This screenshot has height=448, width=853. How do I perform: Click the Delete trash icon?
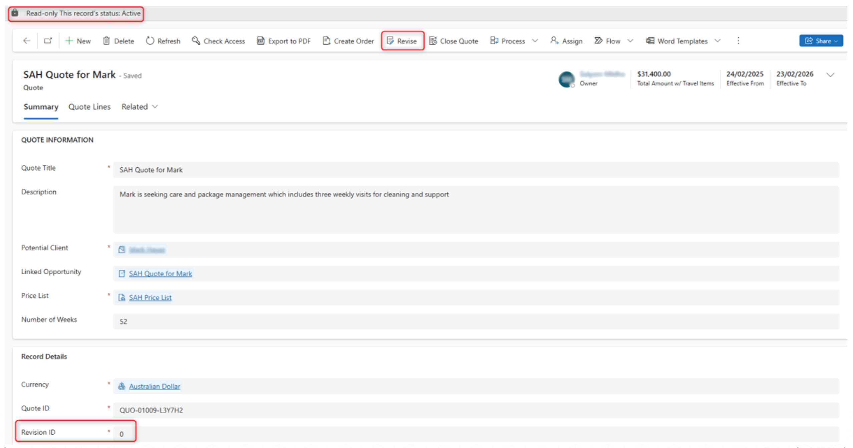(x=106, y=41)
